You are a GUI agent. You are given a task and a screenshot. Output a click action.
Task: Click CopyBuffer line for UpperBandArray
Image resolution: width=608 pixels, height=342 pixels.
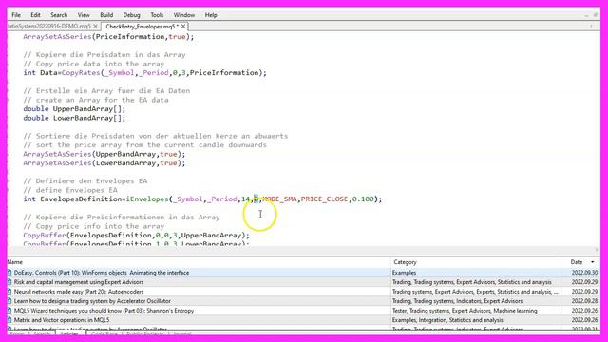(x=137, y=236)
